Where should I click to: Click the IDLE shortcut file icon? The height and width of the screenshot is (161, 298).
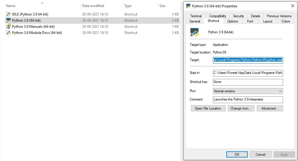(8, 14)
